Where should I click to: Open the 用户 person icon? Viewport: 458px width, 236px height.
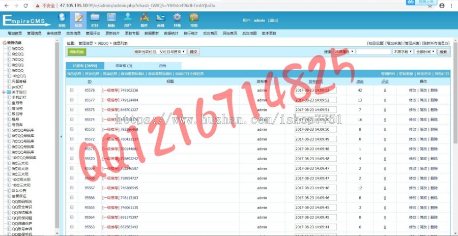(128, 17)
